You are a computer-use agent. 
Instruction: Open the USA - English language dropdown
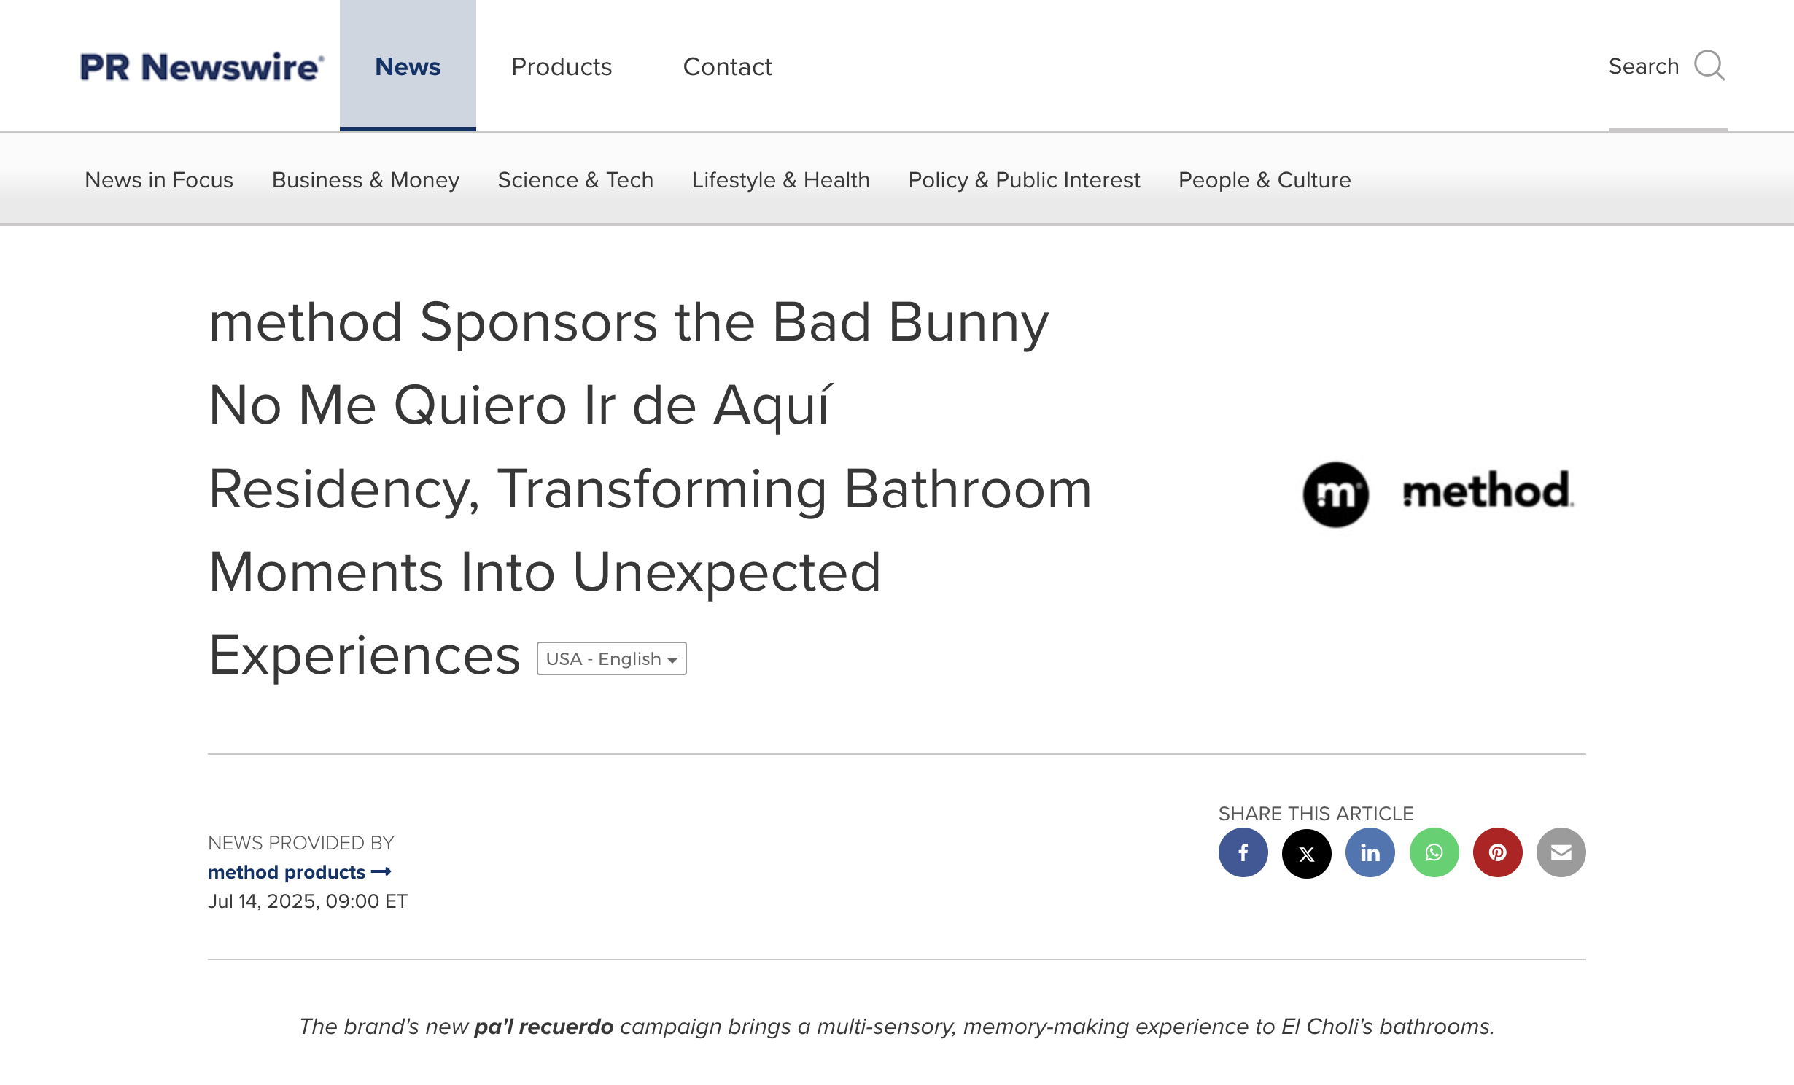611,658
